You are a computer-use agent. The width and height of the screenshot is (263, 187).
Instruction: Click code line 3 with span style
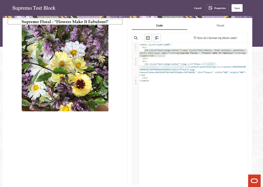(193, 53)
